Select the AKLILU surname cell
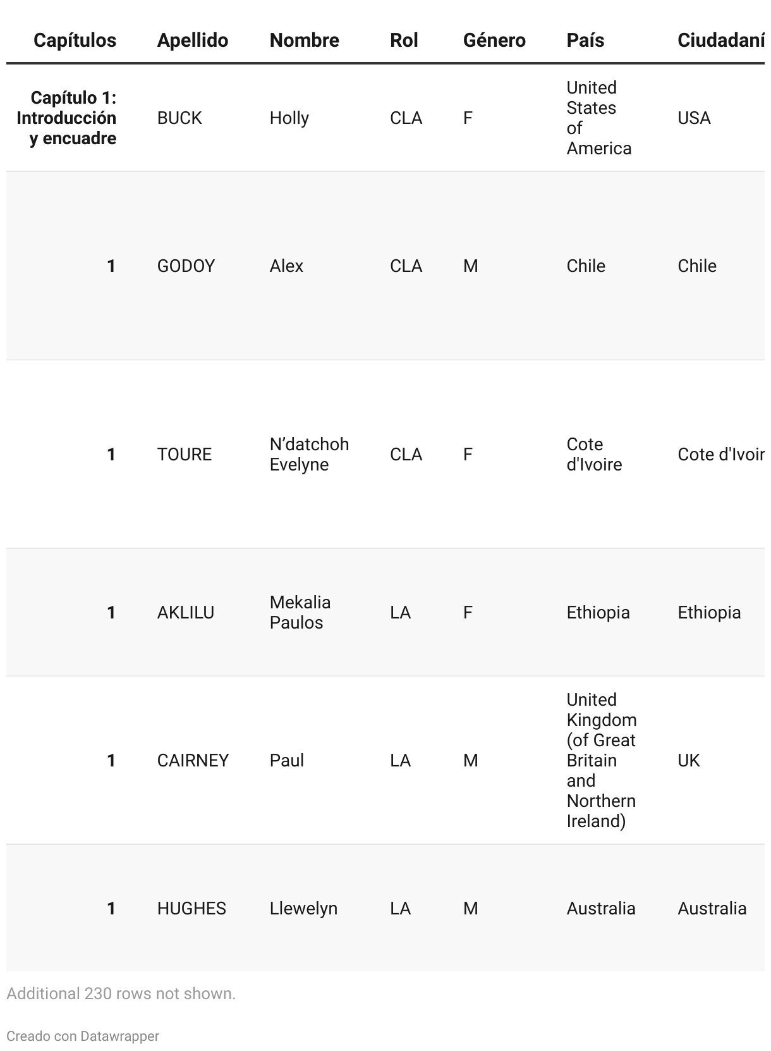The width and height of the screenshot is (771, 1051). (x=185, y=612)
